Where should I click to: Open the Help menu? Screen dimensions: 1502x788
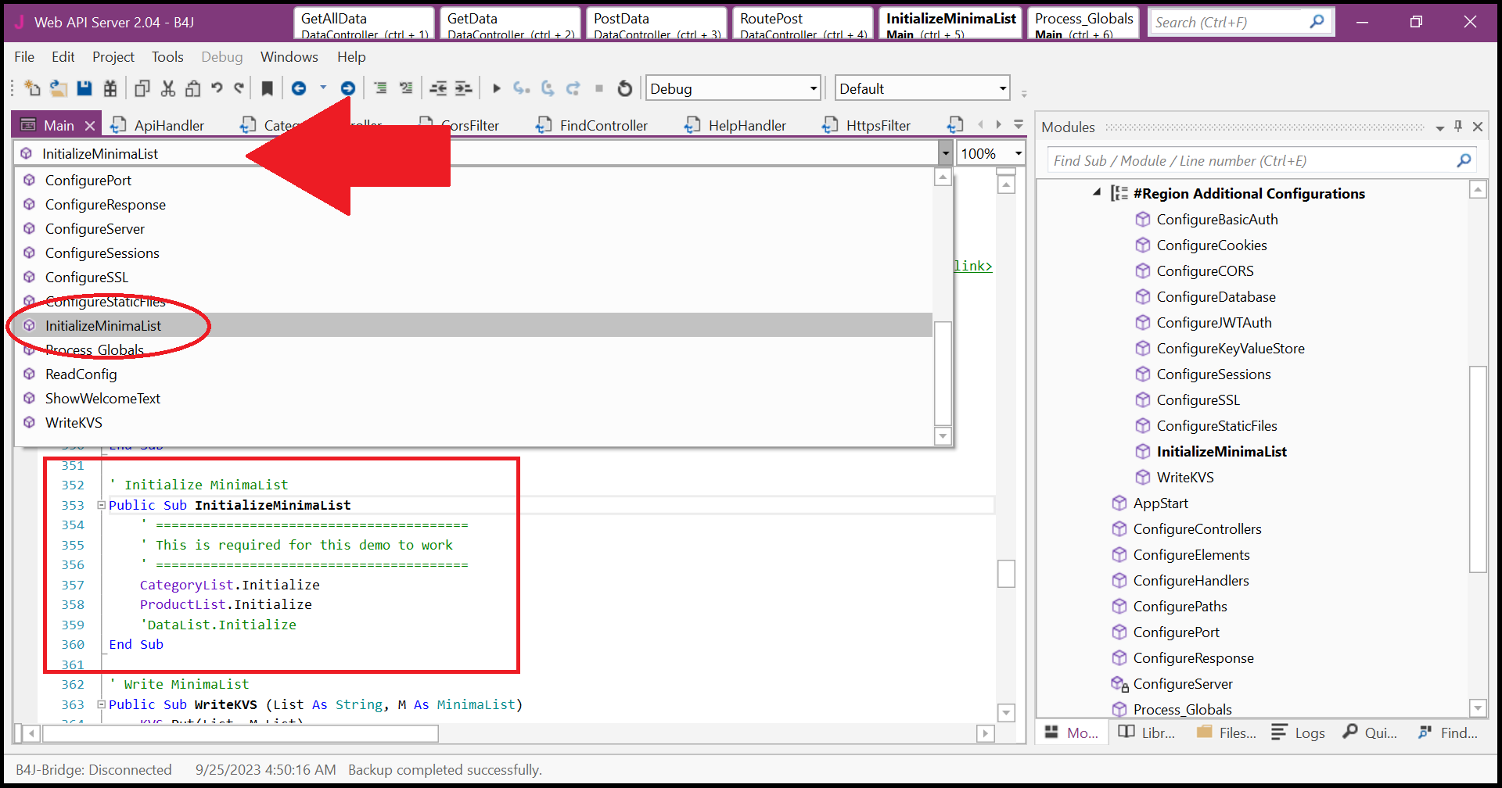coord(351,56)
